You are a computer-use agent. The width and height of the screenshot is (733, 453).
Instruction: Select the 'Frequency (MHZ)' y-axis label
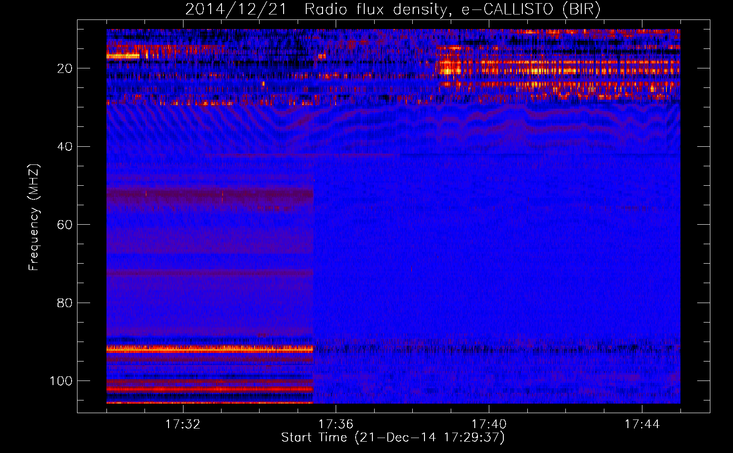pos(34,217)
